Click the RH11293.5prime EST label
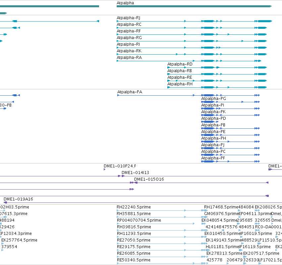Image resolution: width=282 pixels, height=265 pixels. tap(134, 234)
